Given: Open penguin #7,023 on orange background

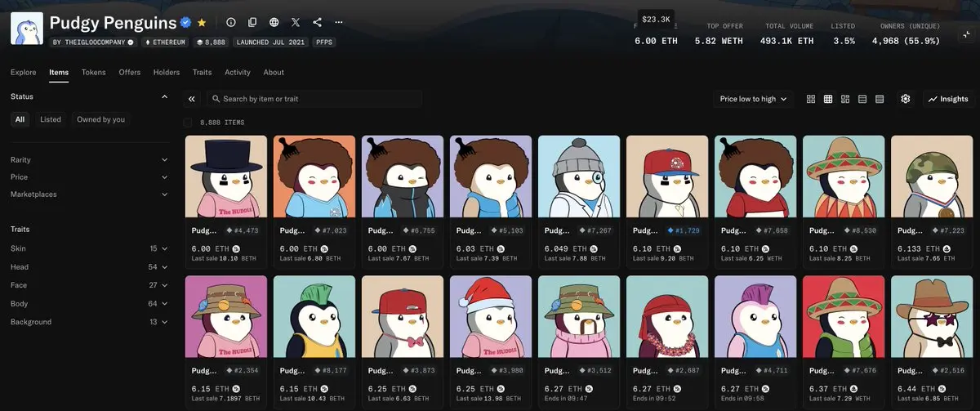Looking at the screenshot, I should coord(314,202).
